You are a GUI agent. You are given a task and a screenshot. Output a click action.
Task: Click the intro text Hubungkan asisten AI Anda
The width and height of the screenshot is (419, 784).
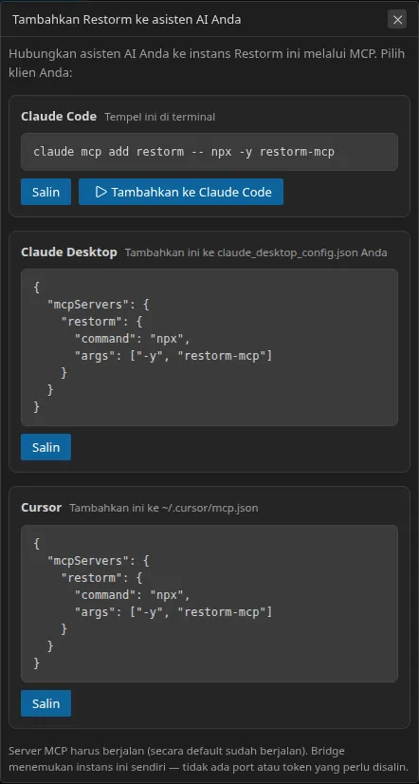tap(209, 63)
